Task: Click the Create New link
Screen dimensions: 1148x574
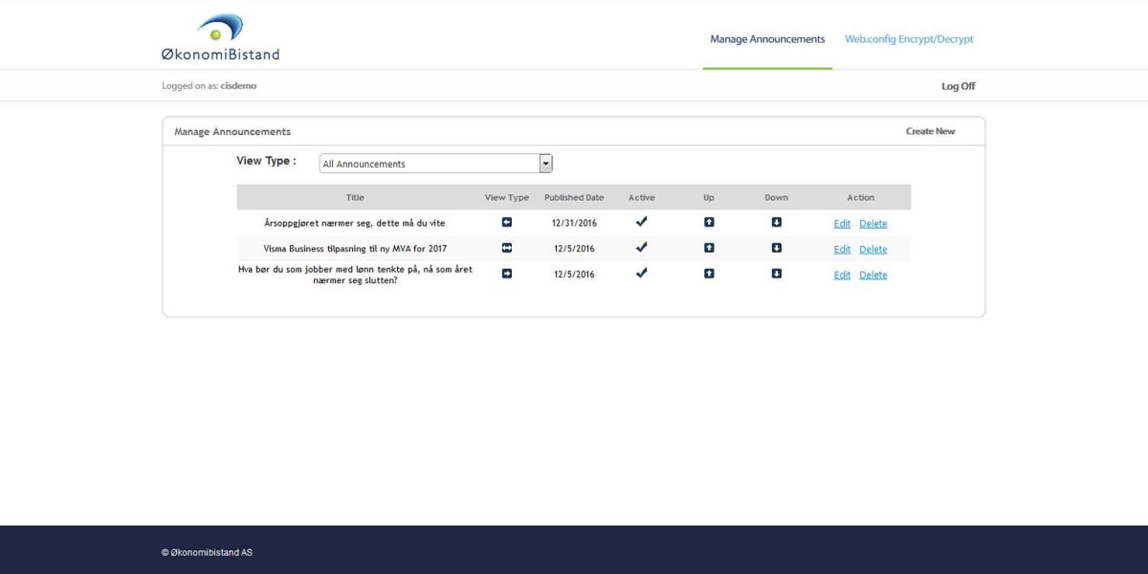Action: [930, 130]
